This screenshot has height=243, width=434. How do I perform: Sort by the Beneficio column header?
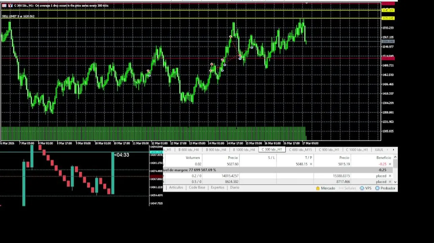click(x=384, y=158)
